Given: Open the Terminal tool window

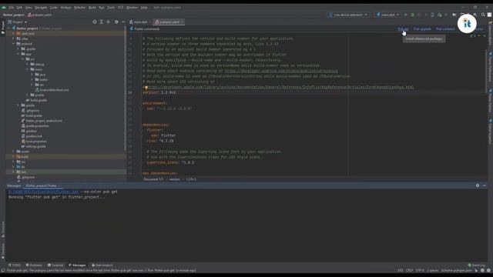Looking at the screenshot, I should pyautogui.click(x=55, y=265).
